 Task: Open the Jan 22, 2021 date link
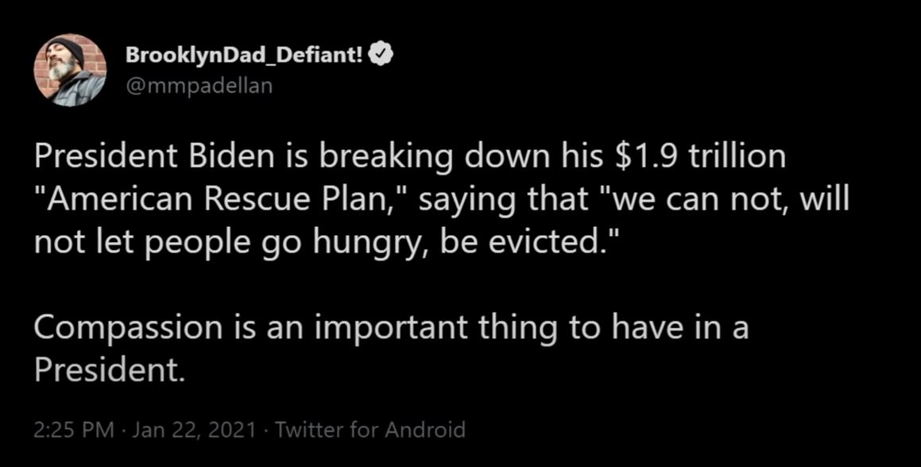195,430
